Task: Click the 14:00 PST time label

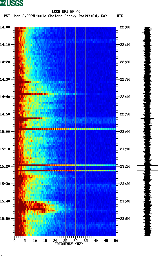Action: 5,27
